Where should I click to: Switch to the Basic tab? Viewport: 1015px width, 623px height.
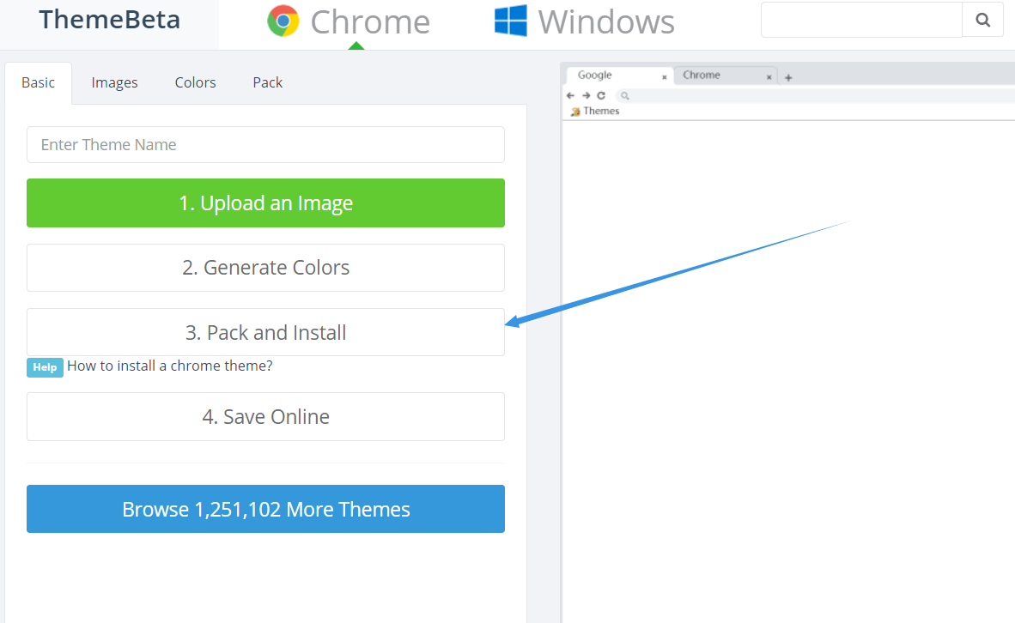coord(38,82)
